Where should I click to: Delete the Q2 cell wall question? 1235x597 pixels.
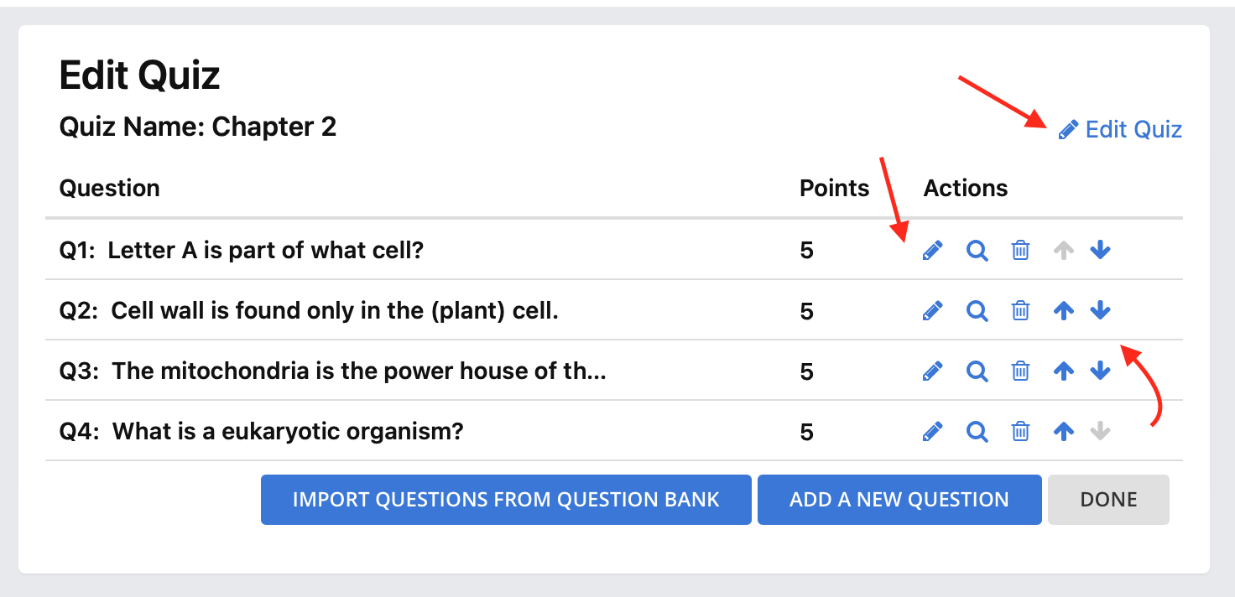(1020, 310)
